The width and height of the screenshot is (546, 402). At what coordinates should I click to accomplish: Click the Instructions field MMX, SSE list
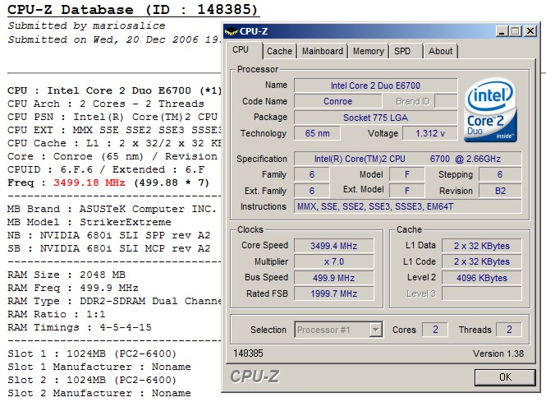(x=408, y=206)
